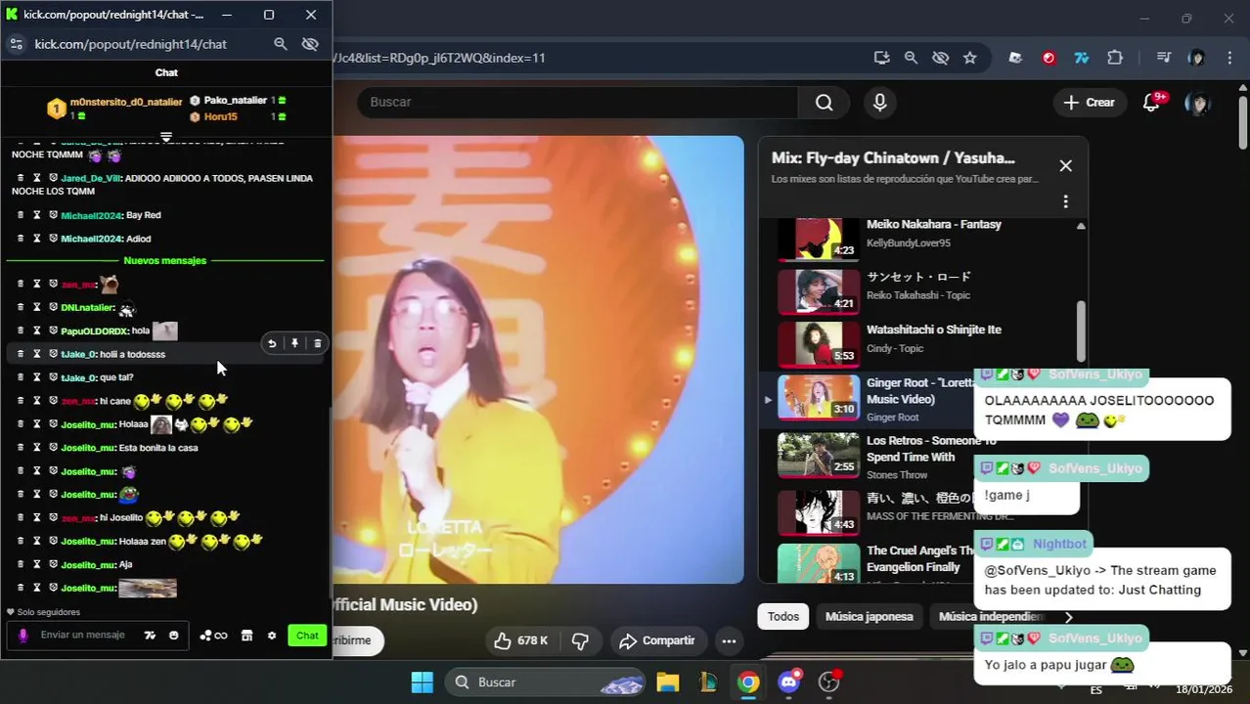Image resolution: width=1250 pixels, height=704 pixels.
Task: Click the Chat header in Kick popup
Action: (x=166, y=72)
